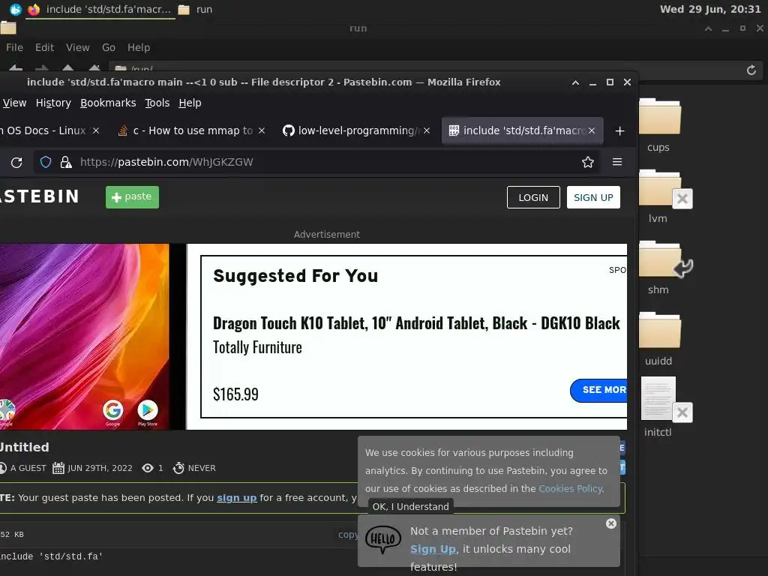Click the Firefox icon in the taskbar
The image size is (768, 576).
[33, 9]
